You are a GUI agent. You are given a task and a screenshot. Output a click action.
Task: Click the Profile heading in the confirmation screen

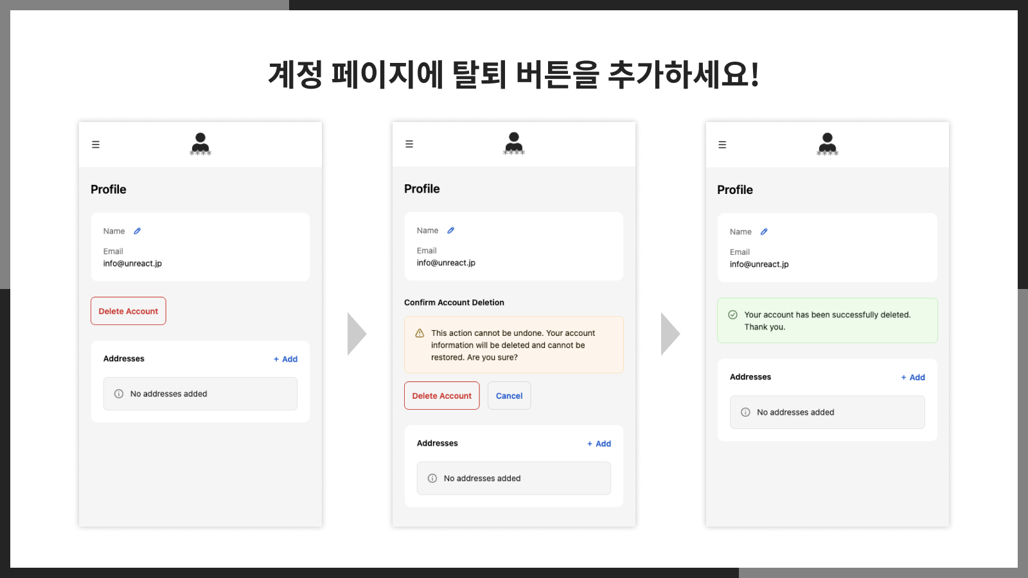pyautogui.click(x=422, y=189)
